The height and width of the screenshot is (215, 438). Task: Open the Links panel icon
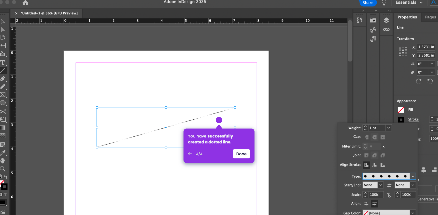(386, 29)
